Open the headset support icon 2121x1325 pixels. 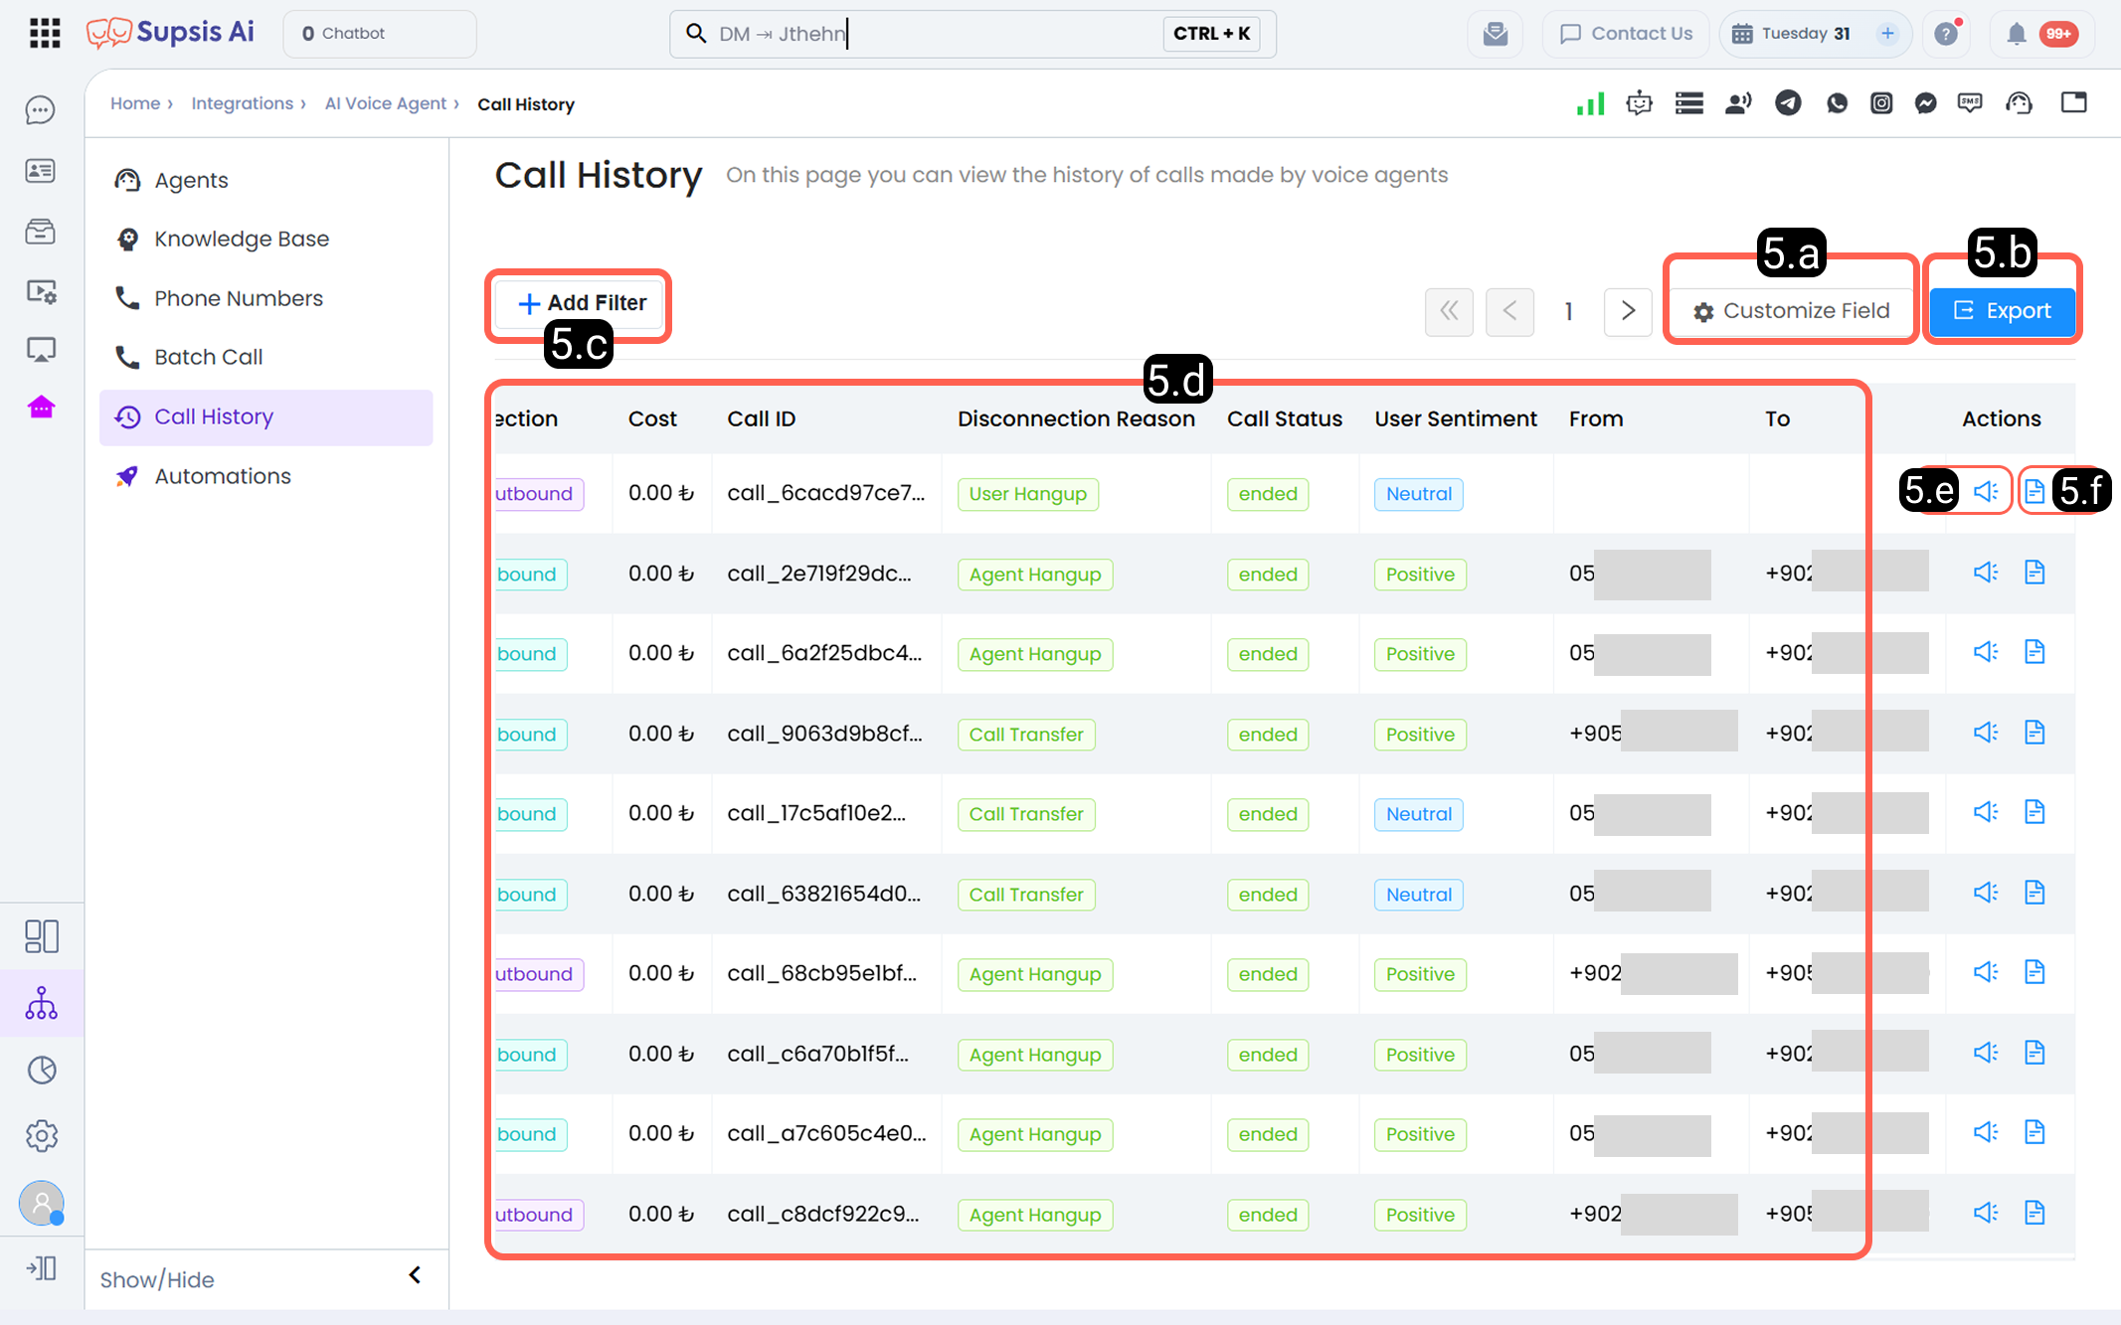(x=2020, y=103)
